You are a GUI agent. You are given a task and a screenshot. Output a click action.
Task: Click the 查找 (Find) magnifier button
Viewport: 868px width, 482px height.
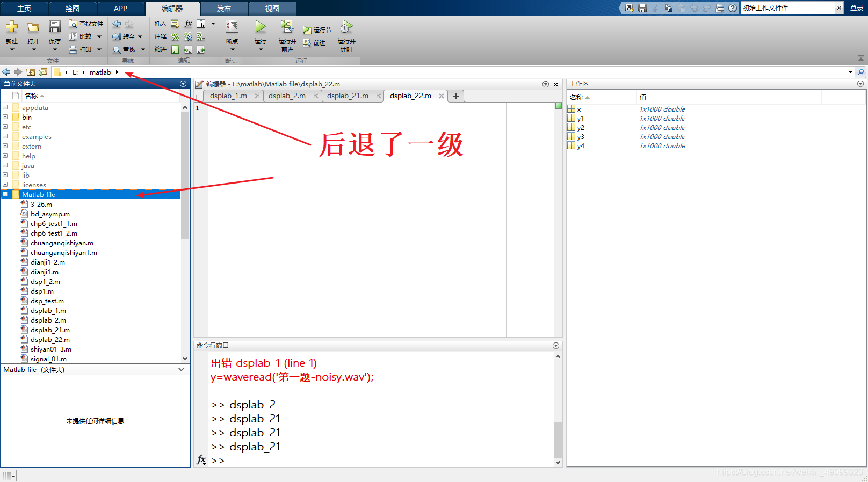(x=128, y=49)
